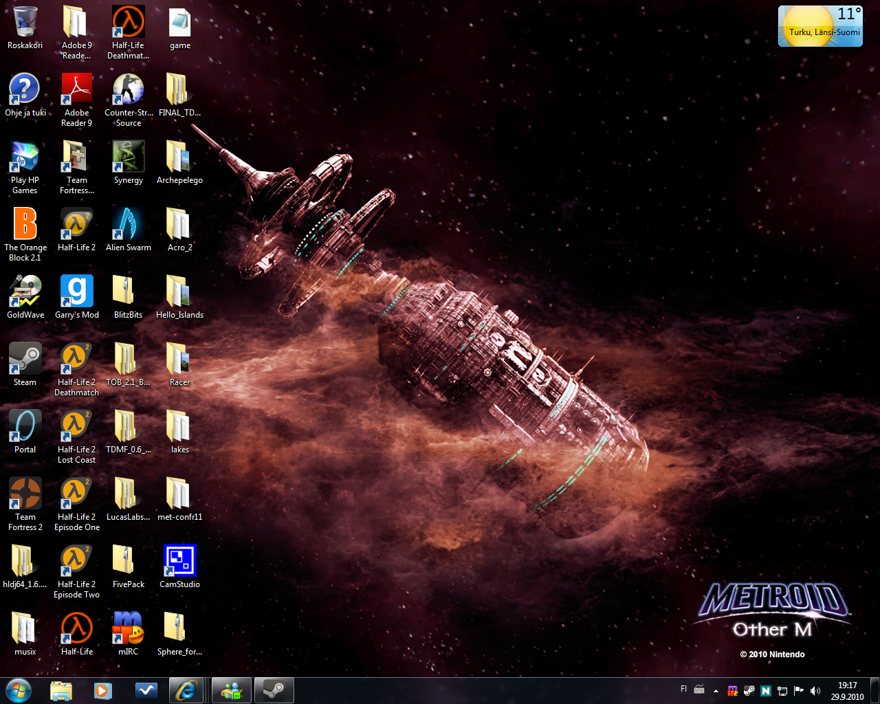Launch Half-Life 2 Episode One
Screen dimensions: 880x704
point(76,505)
